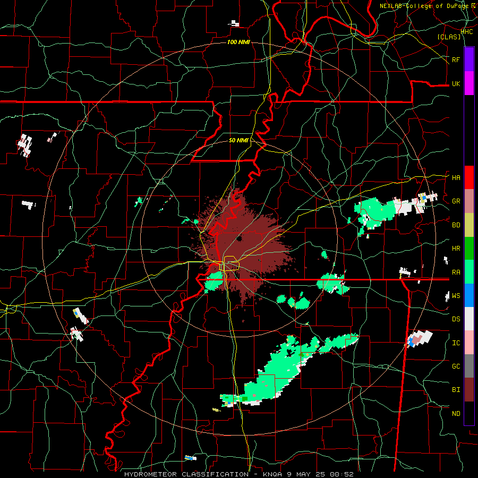This screenshot has height=478, width=478.
Task: Click the GC legend label
Action: pyautogui.click(x=456, y=366)
